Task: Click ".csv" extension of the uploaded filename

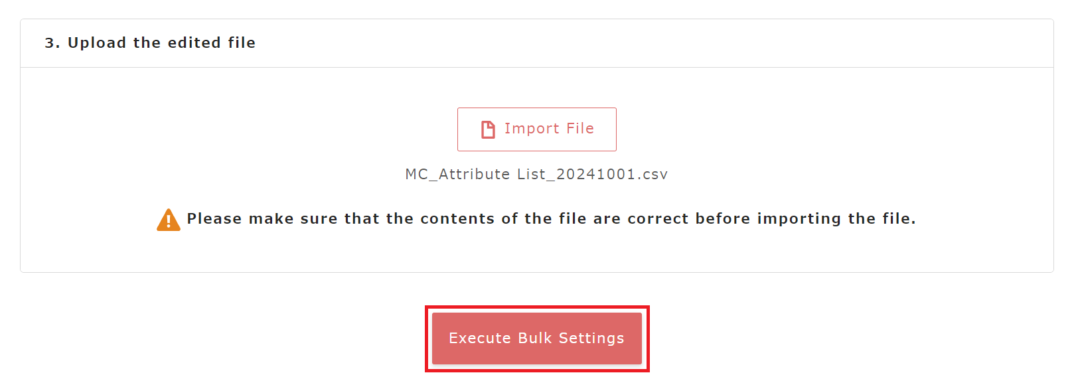Action: [653, 175]
